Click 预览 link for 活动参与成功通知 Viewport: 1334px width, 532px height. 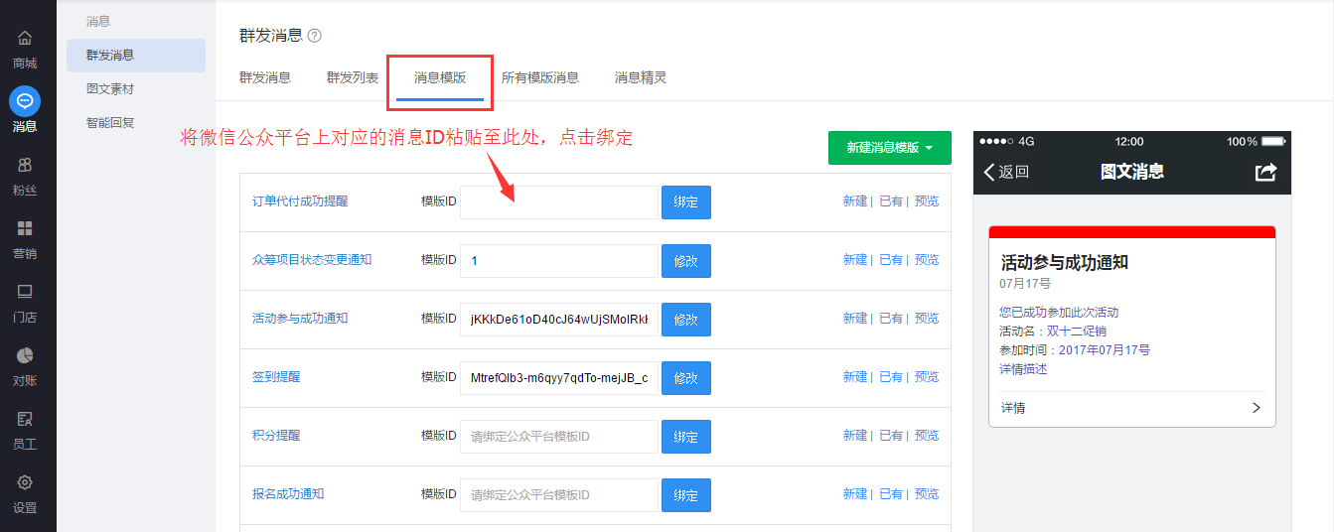point(926,319)
